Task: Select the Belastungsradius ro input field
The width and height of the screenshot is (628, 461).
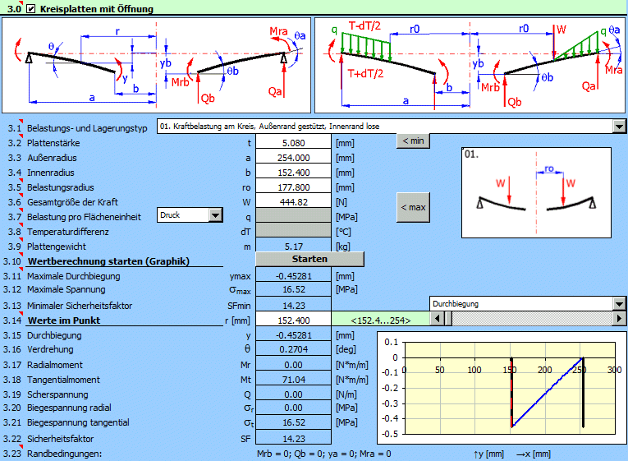Action: [293, 186]
